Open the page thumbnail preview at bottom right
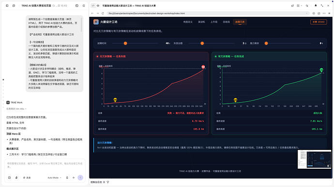Viewport: 334px width, 187px height. click(315, 159)
